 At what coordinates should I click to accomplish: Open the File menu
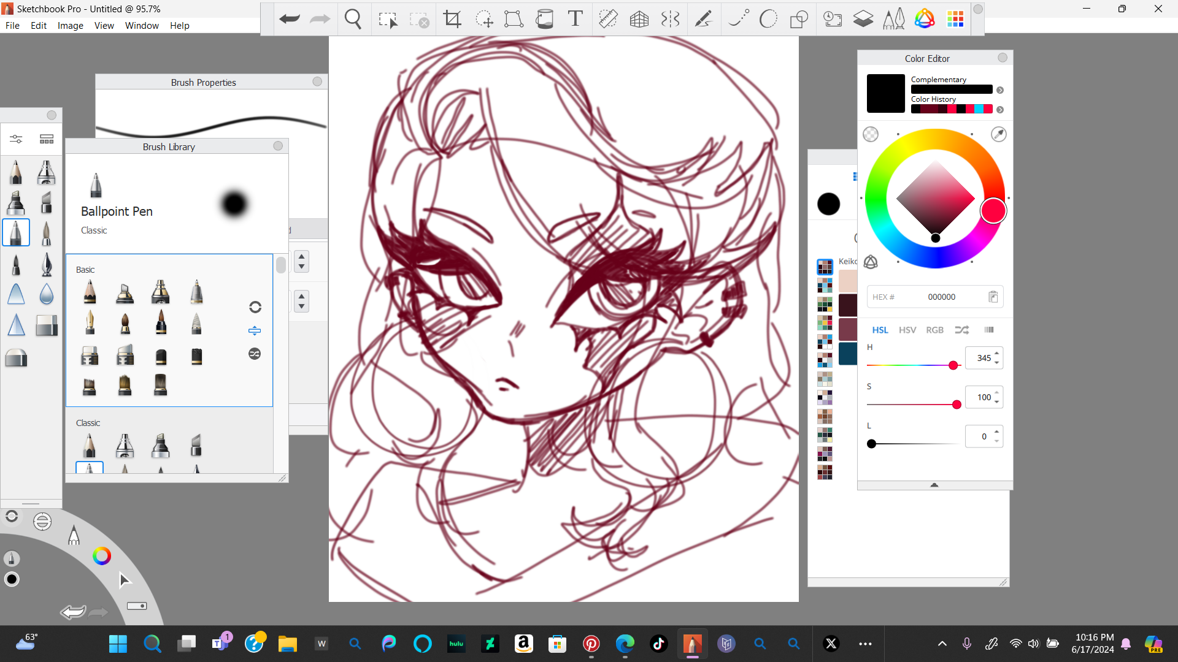[12, 26]
